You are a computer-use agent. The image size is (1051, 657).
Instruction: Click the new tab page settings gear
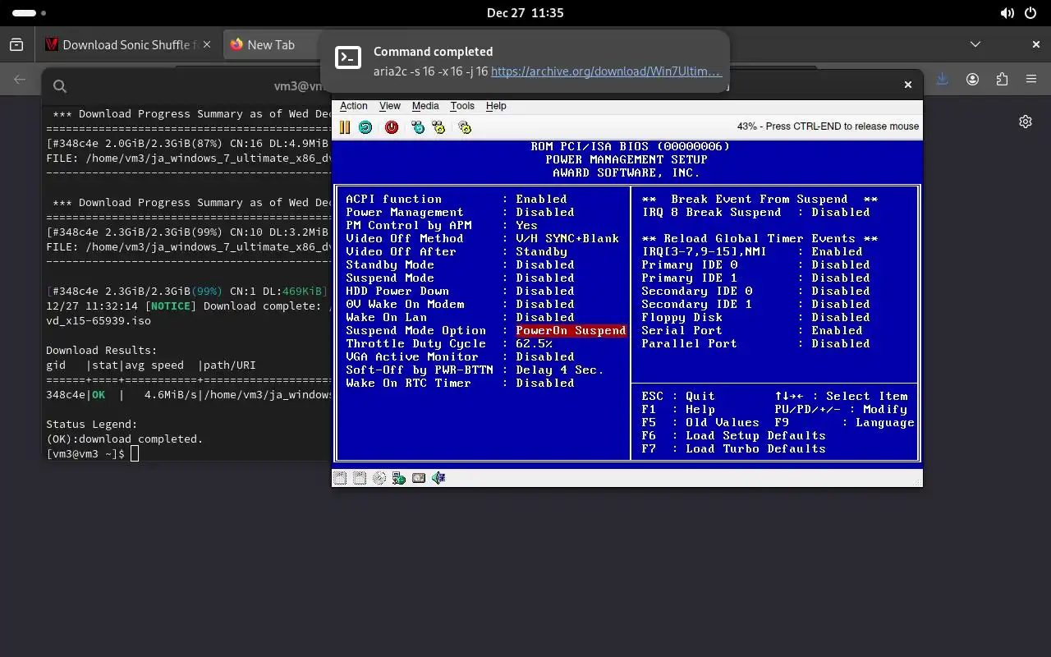(x=1026, y=122)
